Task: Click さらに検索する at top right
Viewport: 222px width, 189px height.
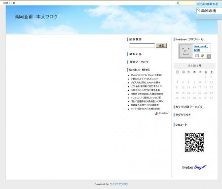Action: tap(208, 4)
